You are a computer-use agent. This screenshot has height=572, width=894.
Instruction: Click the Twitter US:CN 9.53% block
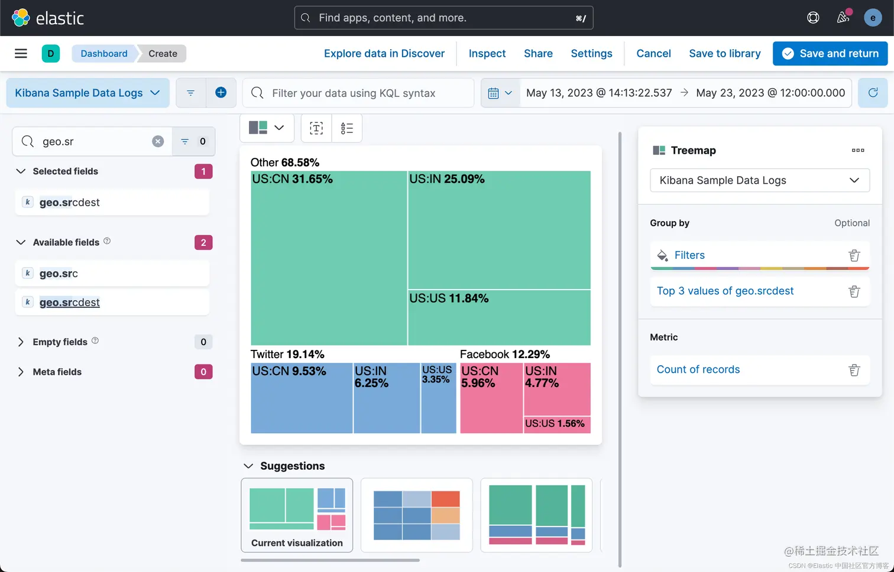(302, 398)
